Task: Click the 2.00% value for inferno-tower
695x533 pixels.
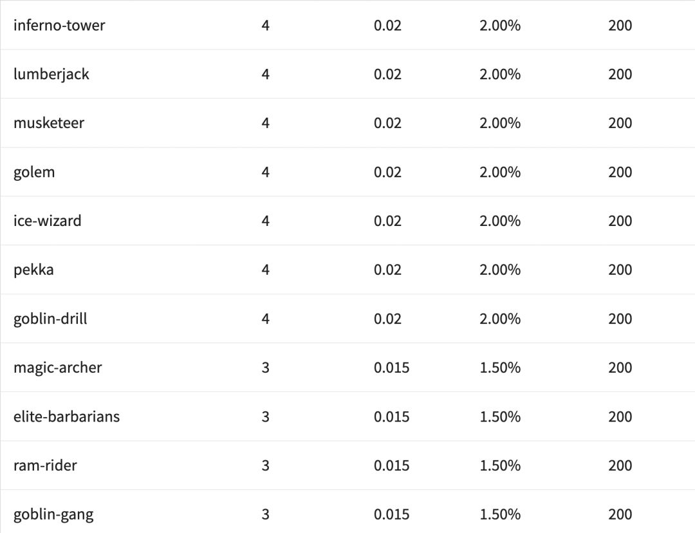Action: click(500, 26)
